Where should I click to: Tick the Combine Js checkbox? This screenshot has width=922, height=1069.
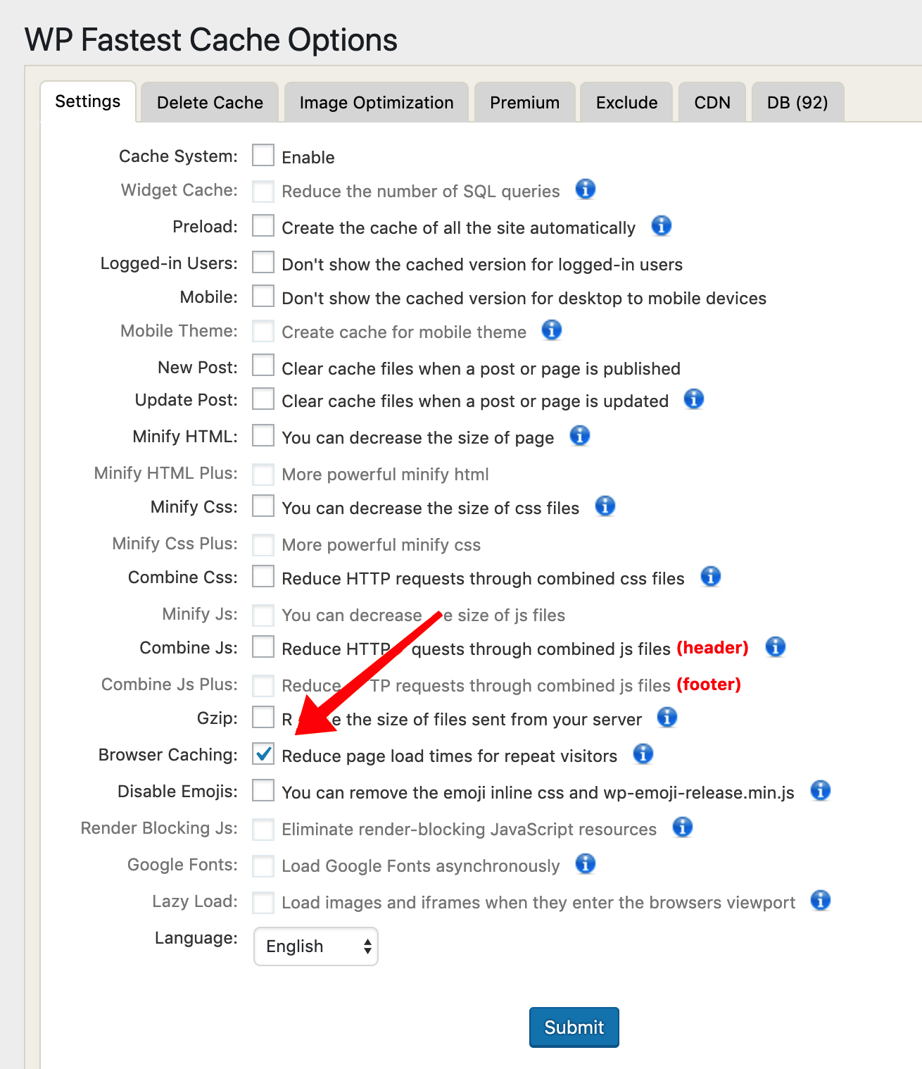point(263,646)
